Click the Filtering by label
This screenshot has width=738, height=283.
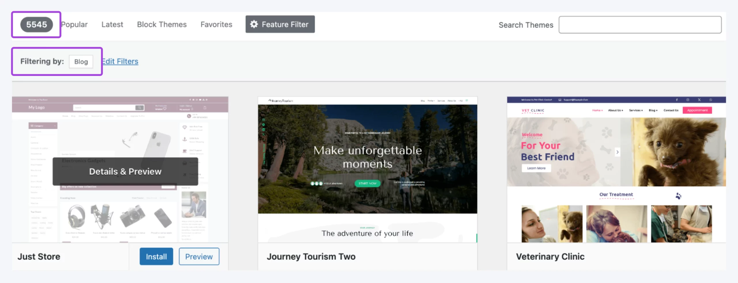coord(42,61)
